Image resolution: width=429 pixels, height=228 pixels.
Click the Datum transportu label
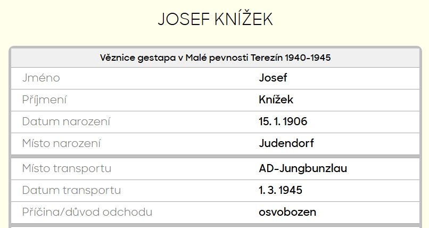click(71, 190)
